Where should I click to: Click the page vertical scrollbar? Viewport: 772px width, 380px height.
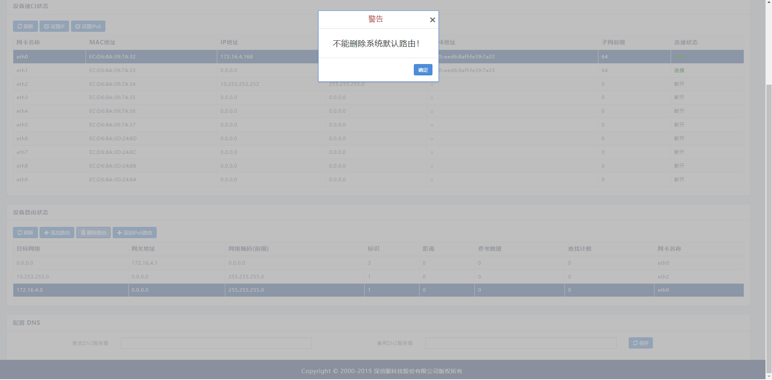(x=769, y=201)
